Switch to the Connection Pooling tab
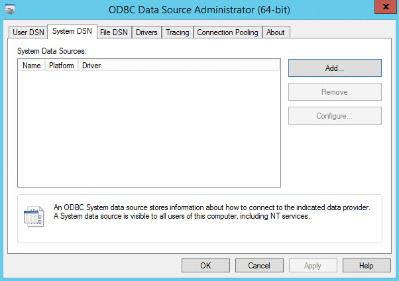 [x=227, y=32]
